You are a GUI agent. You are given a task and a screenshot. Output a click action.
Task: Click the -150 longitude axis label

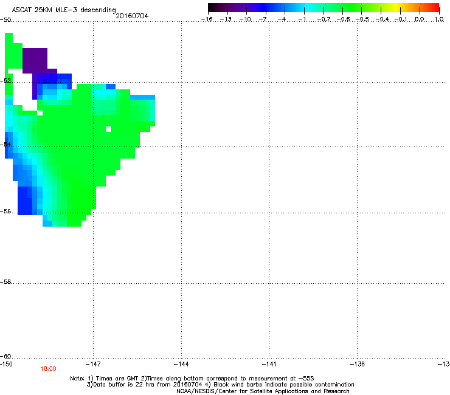coord(6,364)
